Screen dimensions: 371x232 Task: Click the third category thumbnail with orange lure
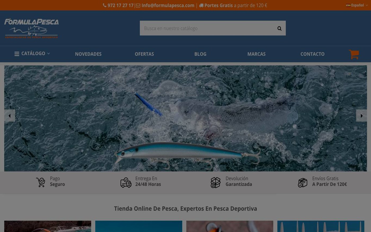pyautogui.click(x=230, y=226)
